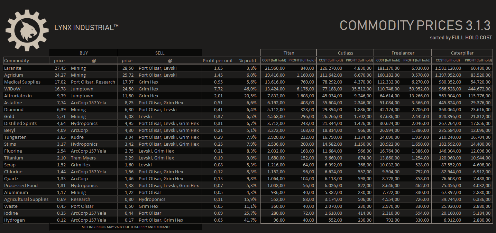
Task: Open the Titan ship column header
Action: coord(289,52)
